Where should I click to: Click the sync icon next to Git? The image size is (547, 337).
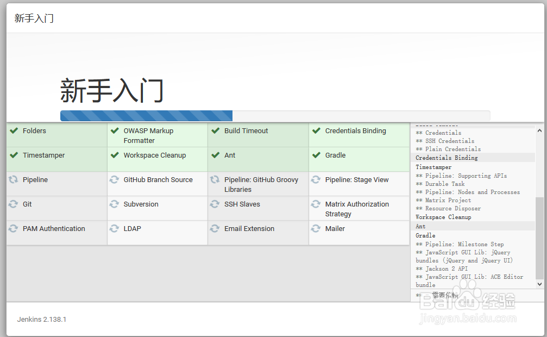pos(13,204)
